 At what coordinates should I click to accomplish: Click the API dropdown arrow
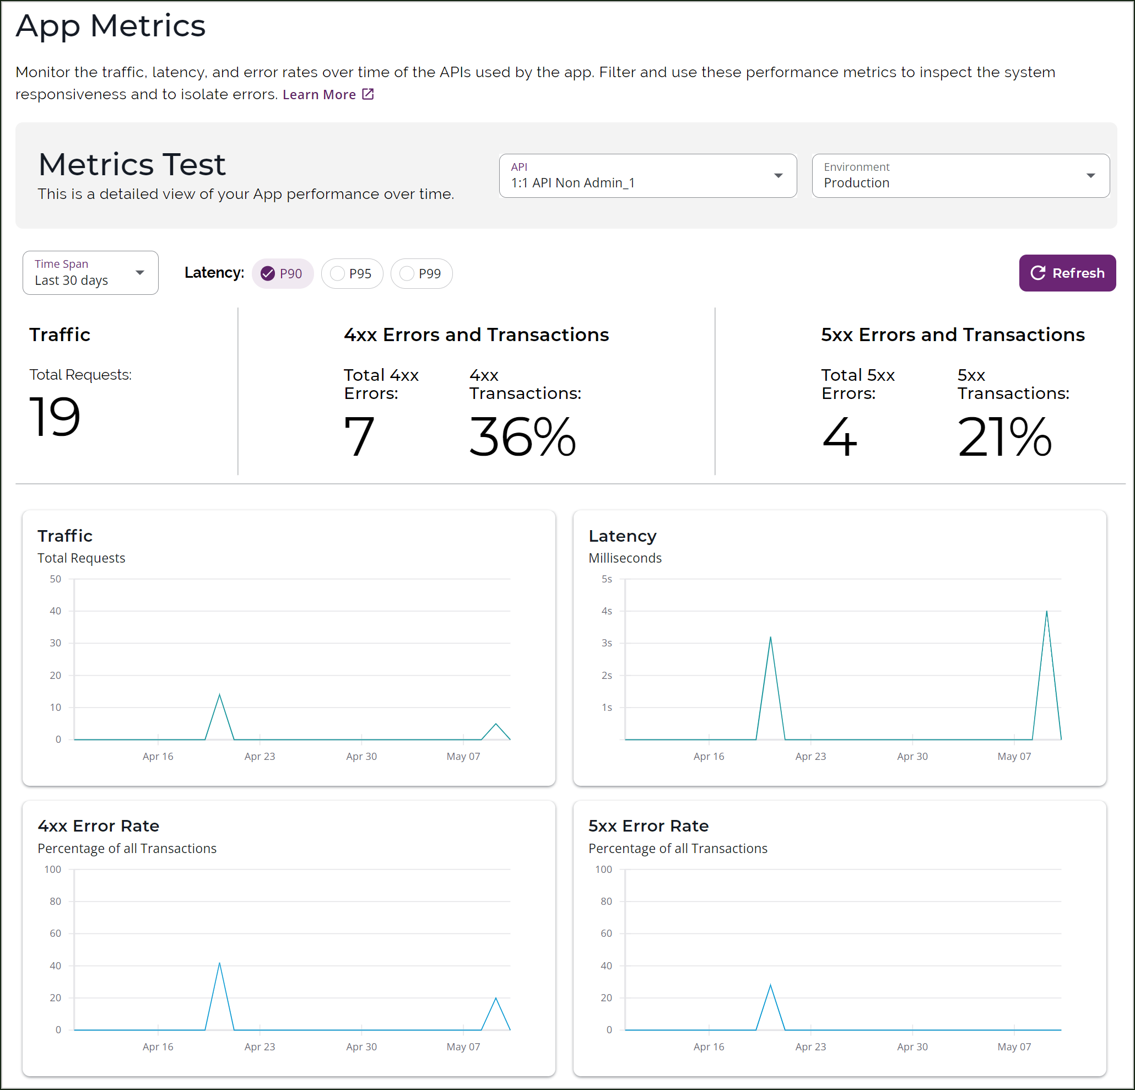[x=779, y=175]
